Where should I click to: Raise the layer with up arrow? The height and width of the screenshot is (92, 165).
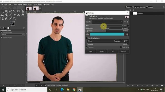[x=133, y=85]
